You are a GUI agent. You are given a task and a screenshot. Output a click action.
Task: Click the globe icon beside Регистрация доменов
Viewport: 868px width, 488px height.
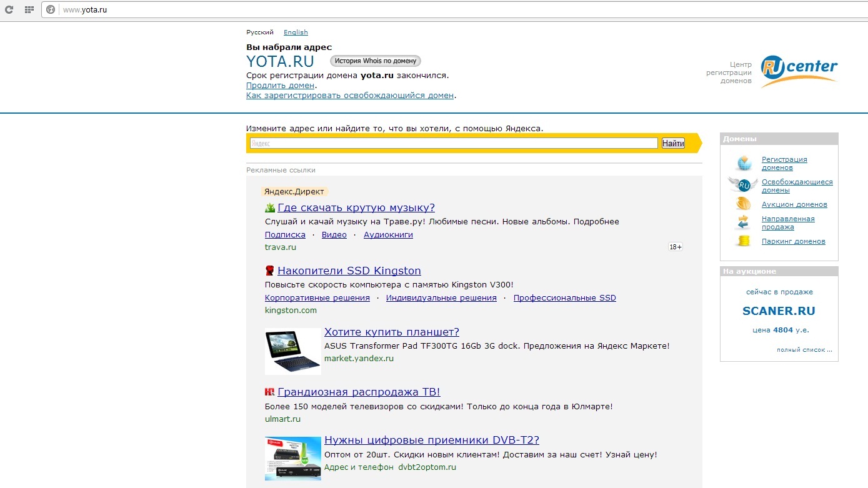pyautogui.click(x=744, y=164)
